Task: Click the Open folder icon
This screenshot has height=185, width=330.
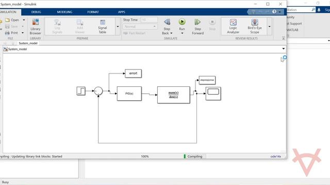Action: coord(7,20)
